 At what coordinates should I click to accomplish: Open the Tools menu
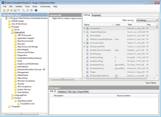coord(27,6)
